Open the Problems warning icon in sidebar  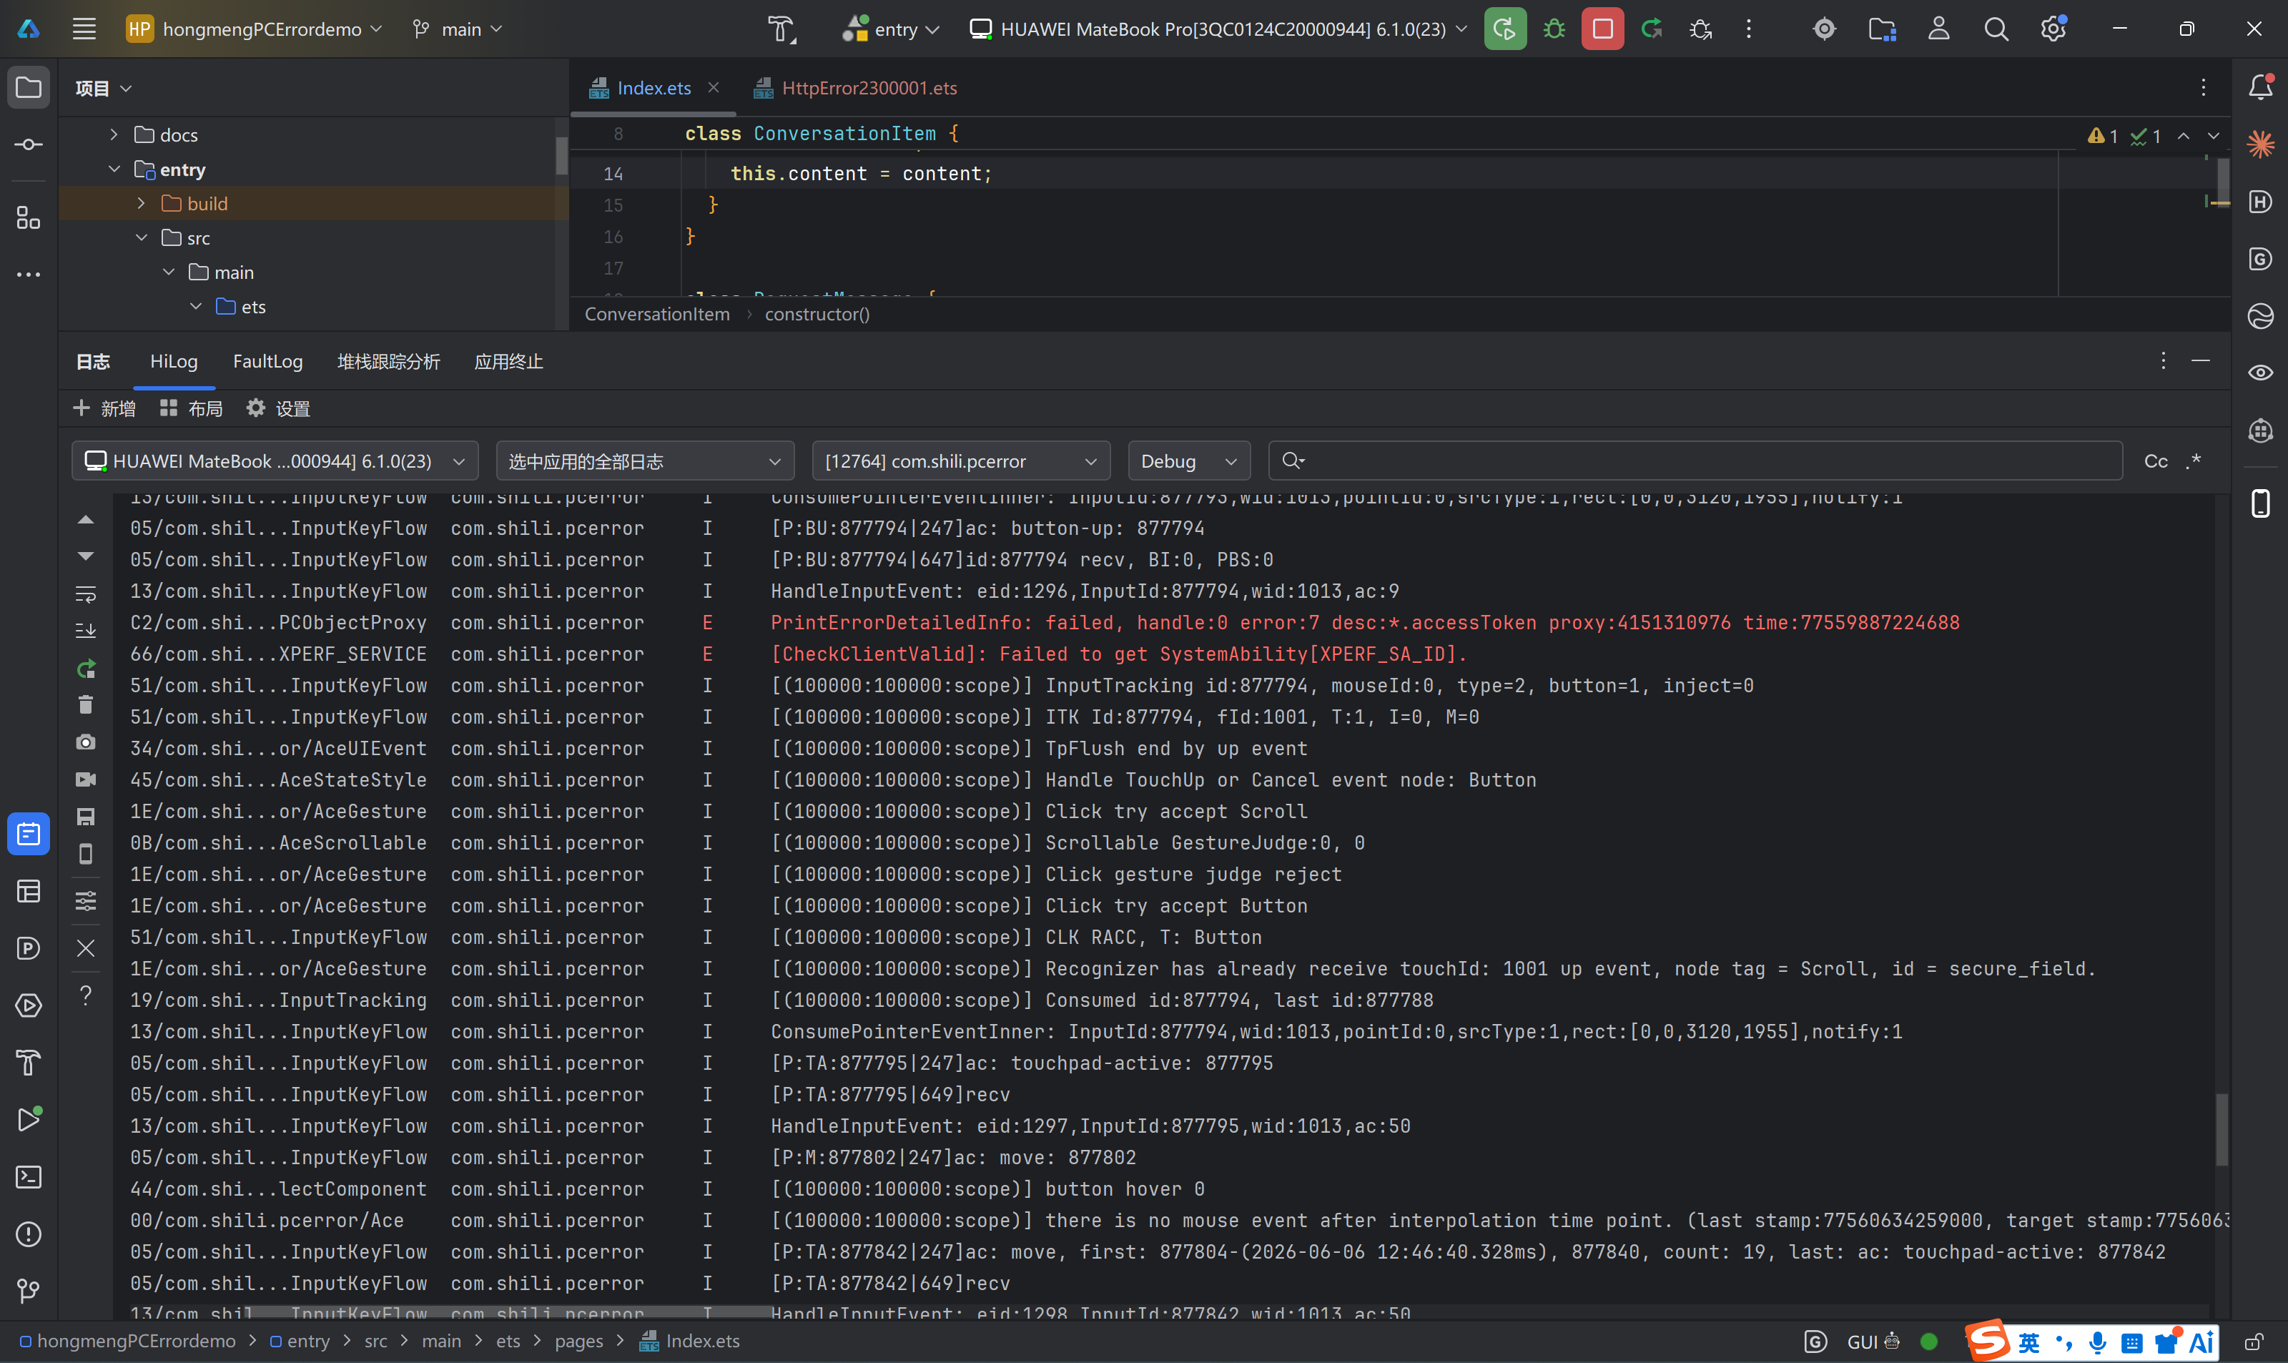29,1234
